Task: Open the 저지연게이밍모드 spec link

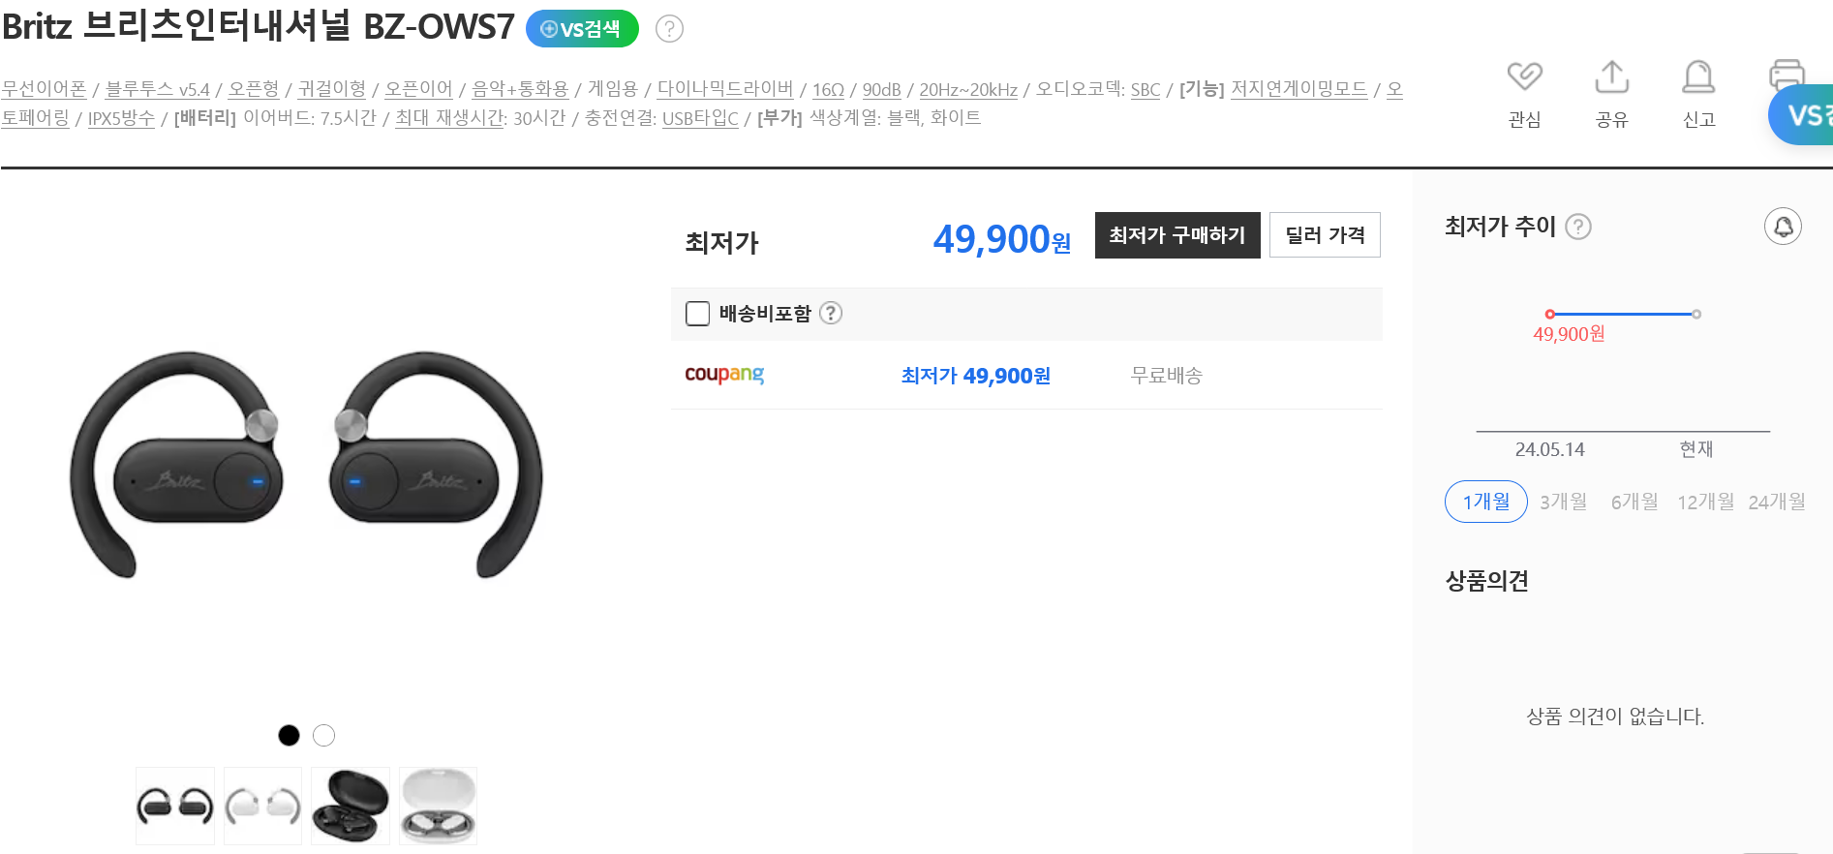Action: pyautogui.click(x=1298, y=89)
